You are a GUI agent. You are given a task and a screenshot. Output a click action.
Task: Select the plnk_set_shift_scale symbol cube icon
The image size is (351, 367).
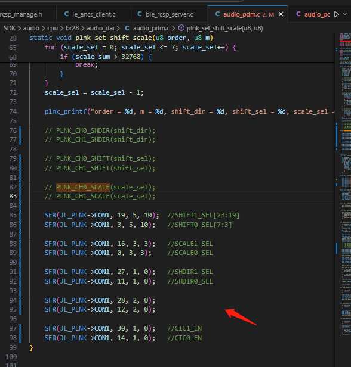click(181, 28)
